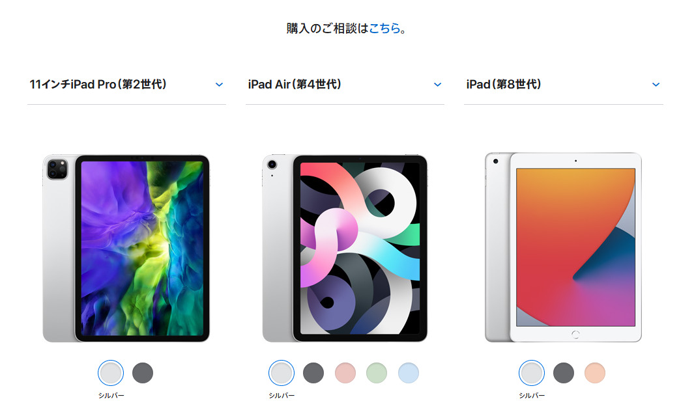Click the iPad Air product image
Viewport: 694px width, 412px height.
[345, 249]
